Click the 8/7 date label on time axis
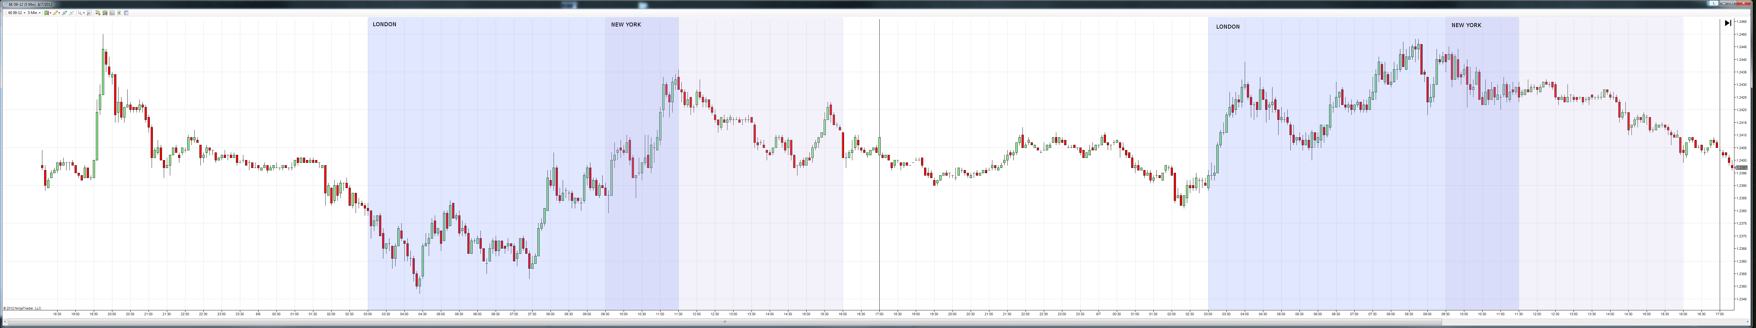This screenshot has height=328, width=1756. coord(1099,314)
